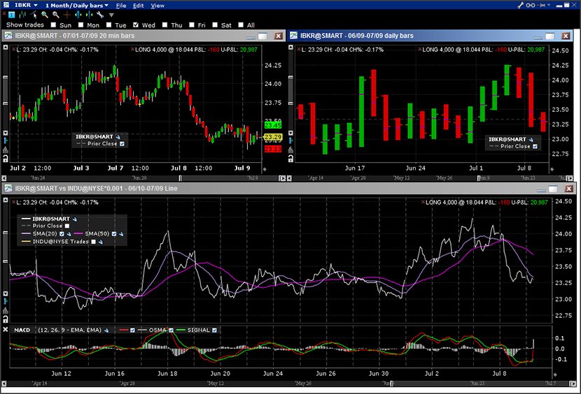
Task: Click the Jun 18 peak on line chart
Action: click(x=167, y=232)
